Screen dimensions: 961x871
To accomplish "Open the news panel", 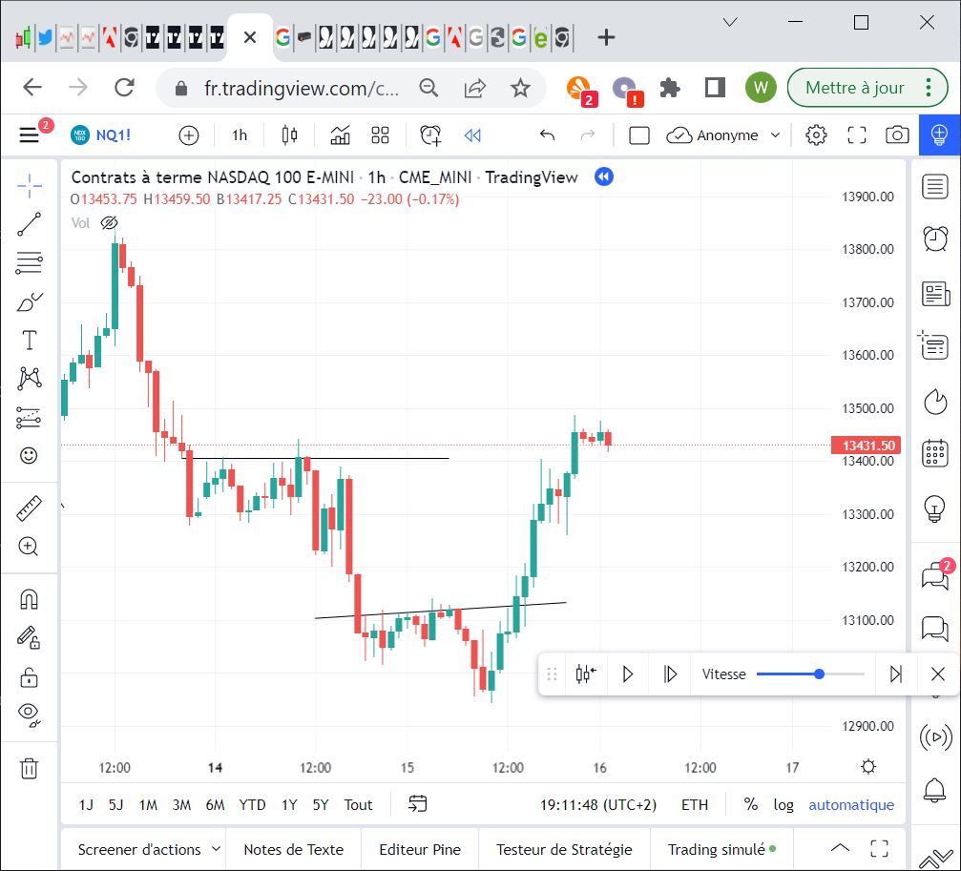I will [934, 294].
